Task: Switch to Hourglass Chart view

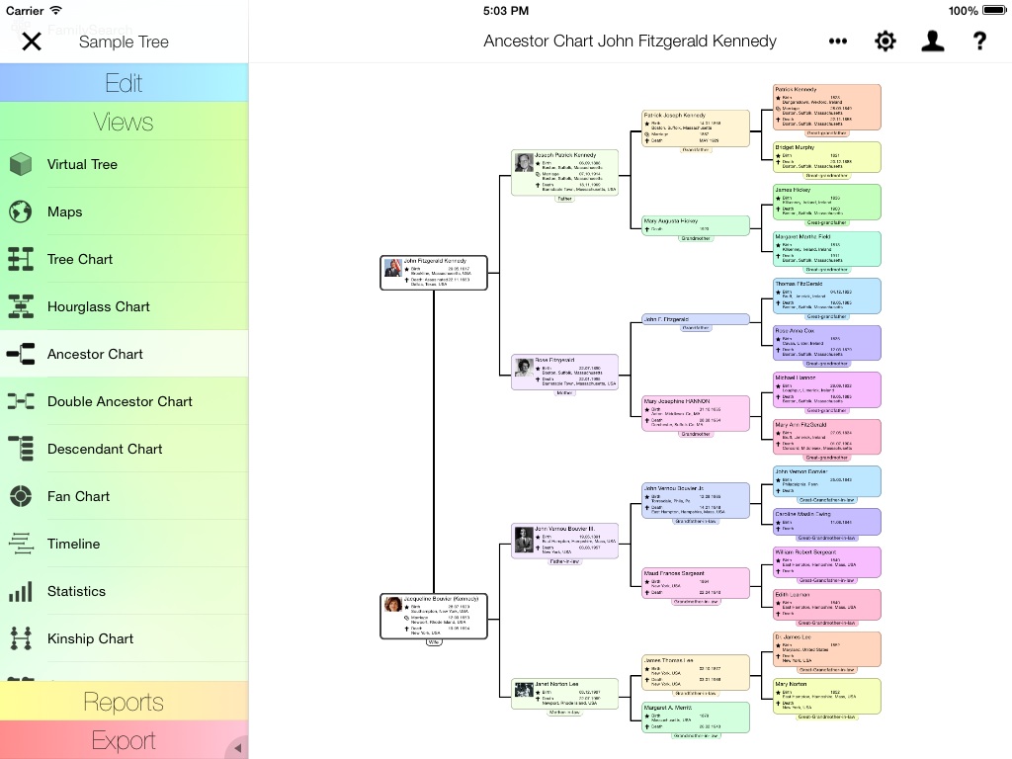Action: (124, 306)
